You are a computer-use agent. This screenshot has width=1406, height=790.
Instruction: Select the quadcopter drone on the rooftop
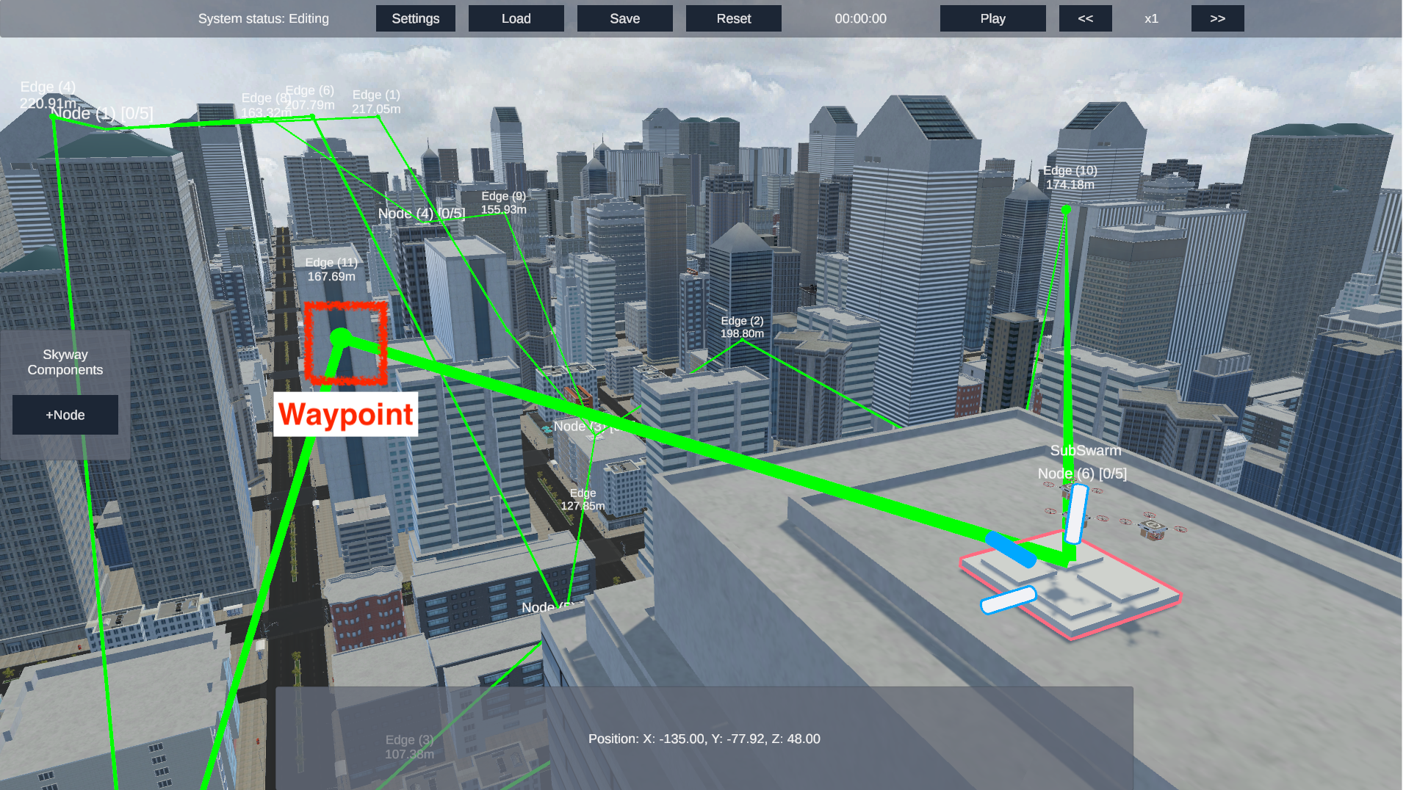click(1152, 527)
